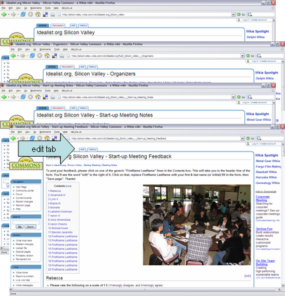Open Corporate Meeting ad link

pos(263,199)
